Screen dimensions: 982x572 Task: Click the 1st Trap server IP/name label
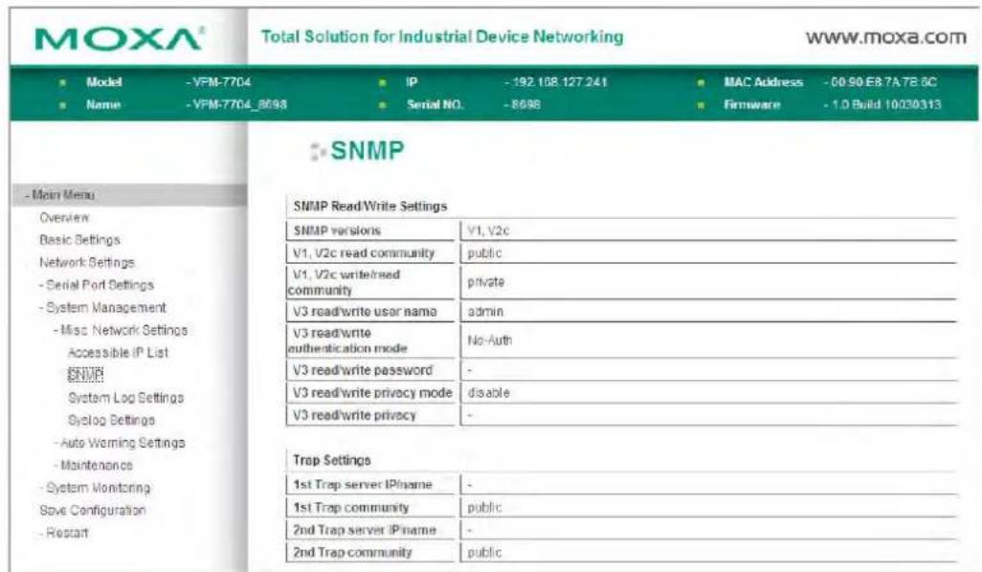click(362, 484)
